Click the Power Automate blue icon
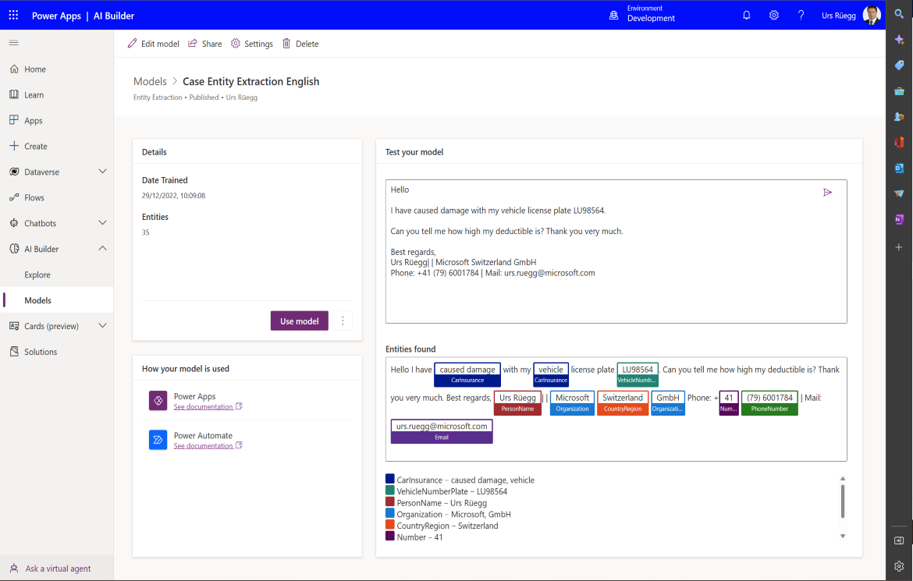The height and width of the screenshot is (581, 913). [158, 440]
